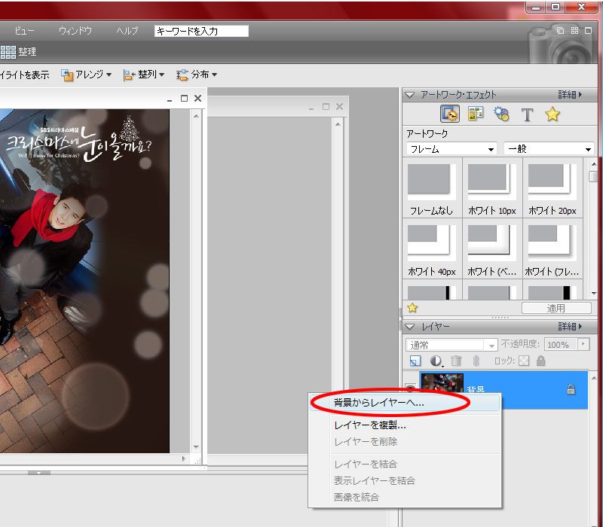Viewport: 603px width, 527px height.
Task: Open the 整列 dropdown
Action: (x=144, y=75)
